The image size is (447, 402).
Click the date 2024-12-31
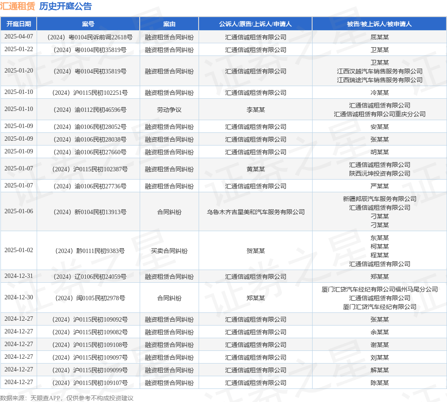(19, 276)
